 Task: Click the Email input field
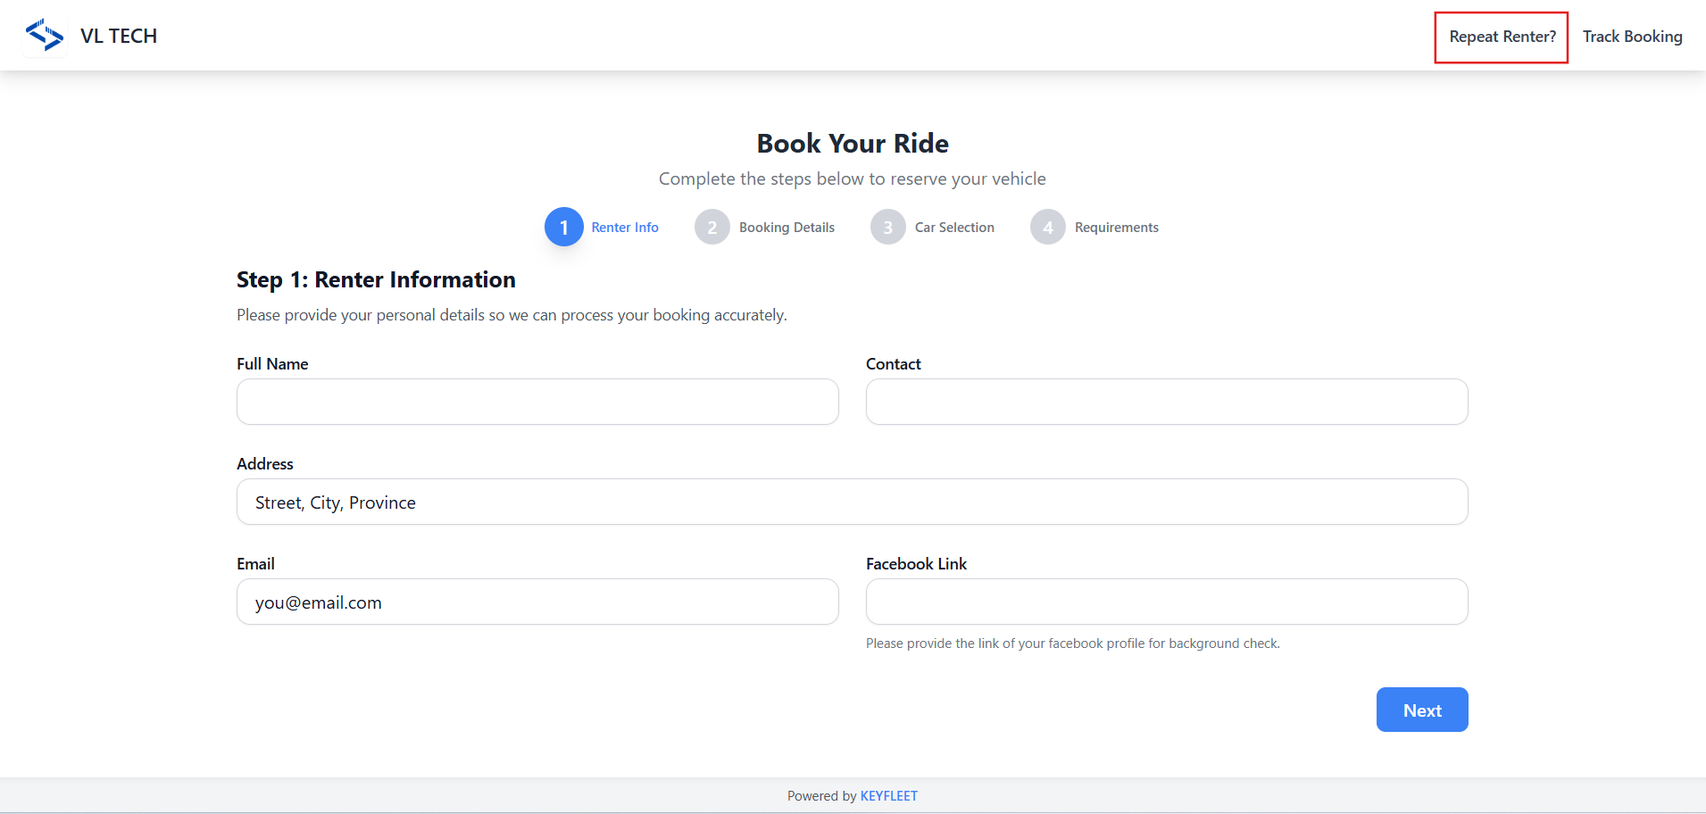(x=537, y=602)
